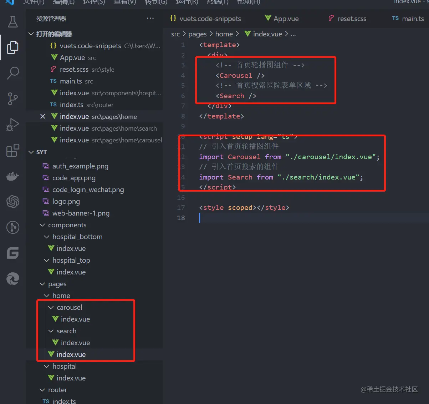The image size is (429, 404).
Task: Open vuets.code-snippets in open editors list
Action: (94, 46)
